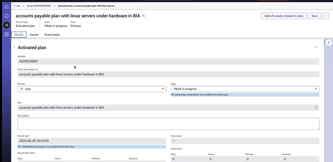Click into the Description text area
The width and height of the screenshot is (333, 162).
click(x=168, y=124)
